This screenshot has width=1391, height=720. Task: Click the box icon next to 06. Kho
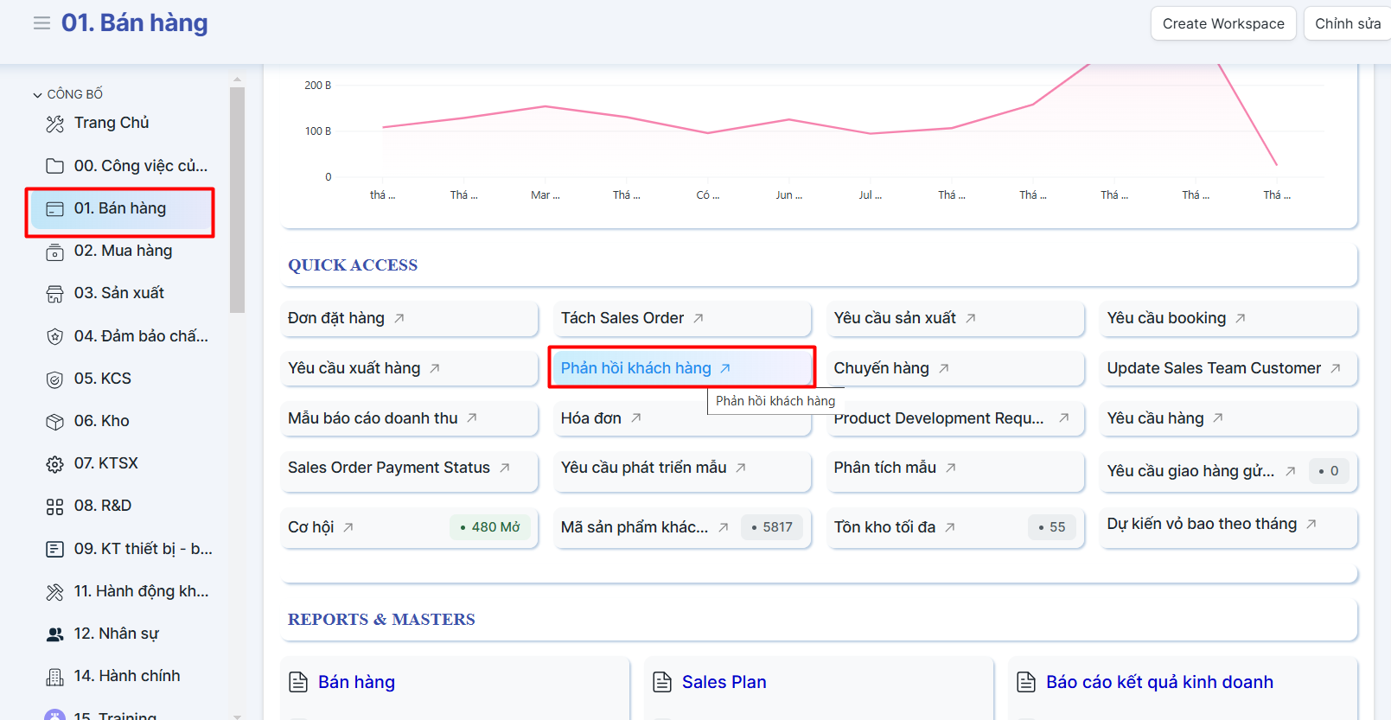pos(54,422)
